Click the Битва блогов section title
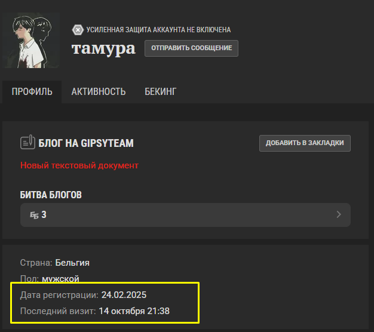Viewport: 374px width, 332px height. tap(51, 195)
